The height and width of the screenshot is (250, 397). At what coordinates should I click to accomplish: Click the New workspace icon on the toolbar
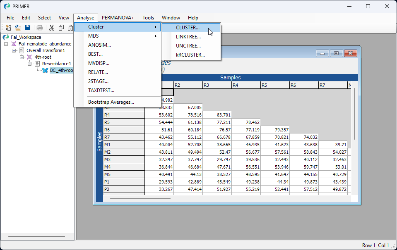[8, 27]
